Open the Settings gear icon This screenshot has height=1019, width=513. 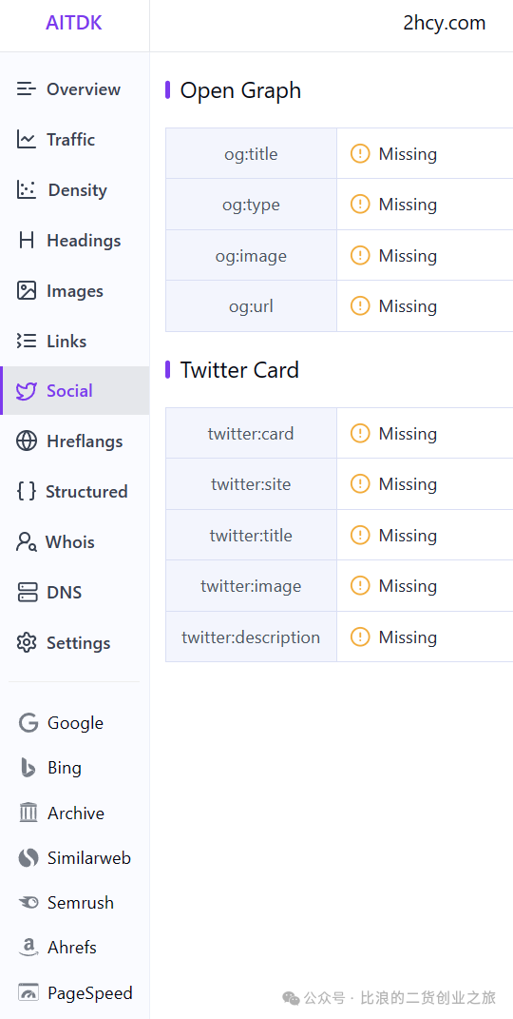coord(27,643)
